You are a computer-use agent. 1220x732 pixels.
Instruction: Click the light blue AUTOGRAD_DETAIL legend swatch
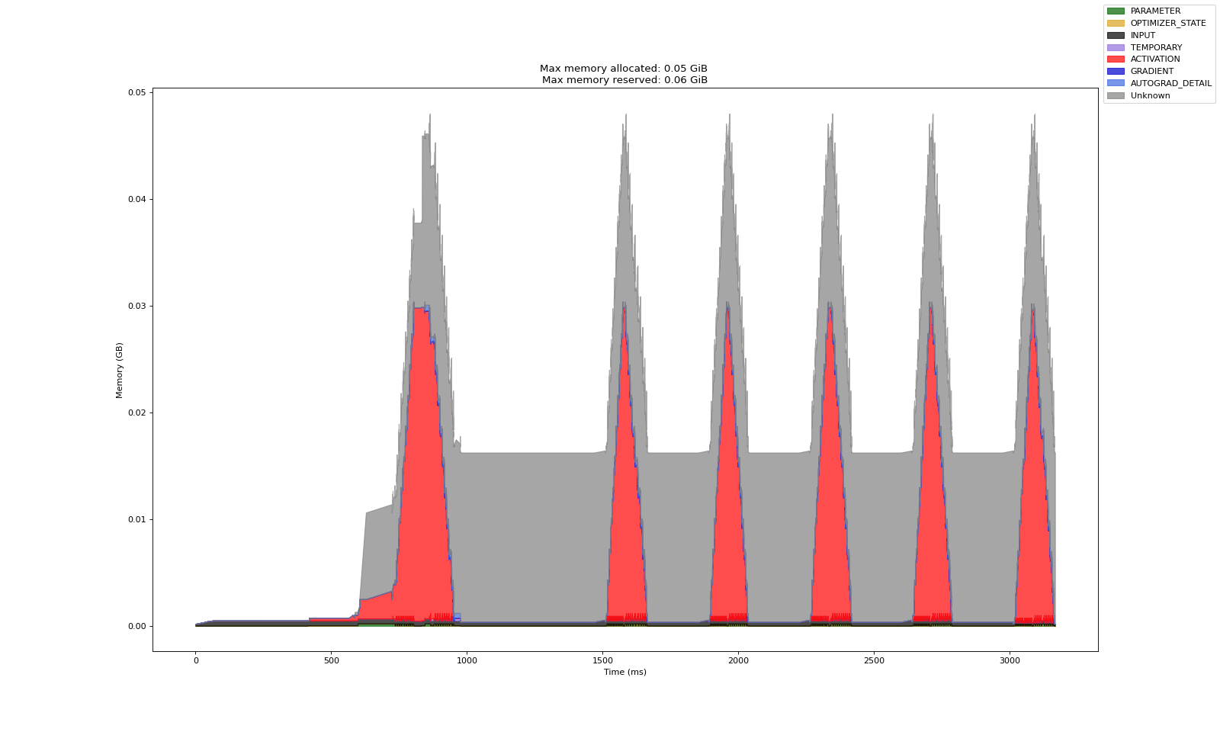pyautogui.click(x=1116, y=83)
